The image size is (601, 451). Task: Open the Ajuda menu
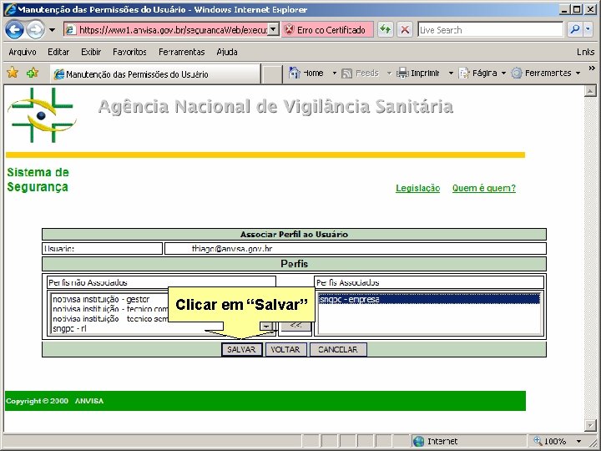coord(227,52)
